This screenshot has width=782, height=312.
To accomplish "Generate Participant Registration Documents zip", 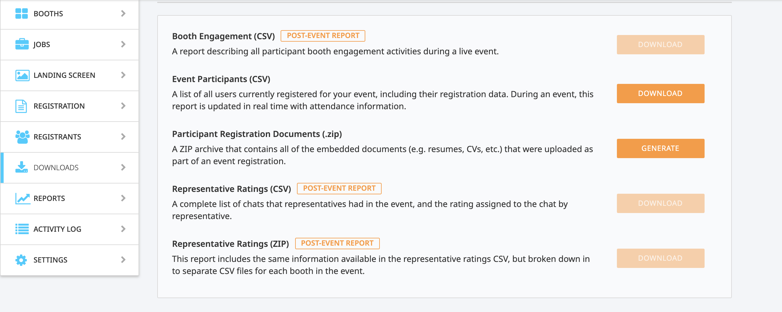I will (x=660, y=148).
